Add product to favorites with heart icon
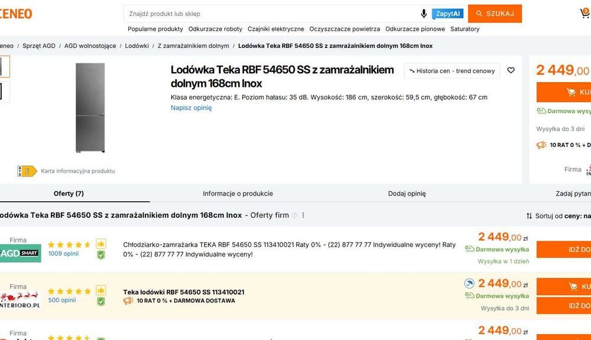This screenshot has width=591, height=340. pos(511,70)
